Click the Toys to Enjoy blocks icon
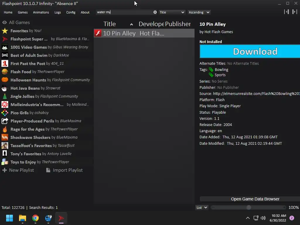This screenshot has height=225, width=300. [5, 162]
